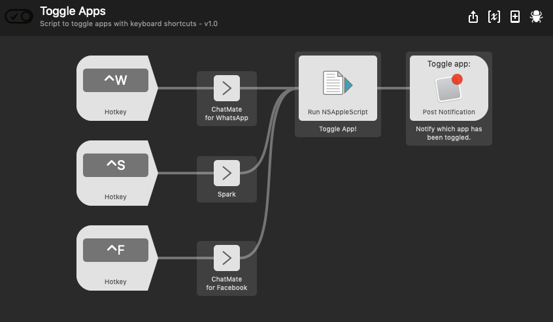Image resolution: width=553 pixels, height=322 pixels.
Task: Click the Run NSAppleScript label
Action: (337, 112)
